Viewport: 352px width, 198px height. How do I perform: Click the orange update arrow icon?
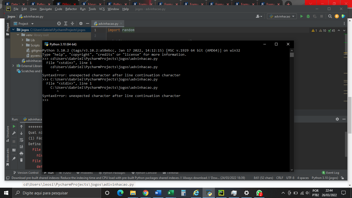click(x=337, y=16)
